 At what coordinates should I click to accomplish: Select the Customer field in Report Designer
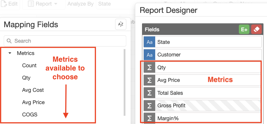(203, 55)
